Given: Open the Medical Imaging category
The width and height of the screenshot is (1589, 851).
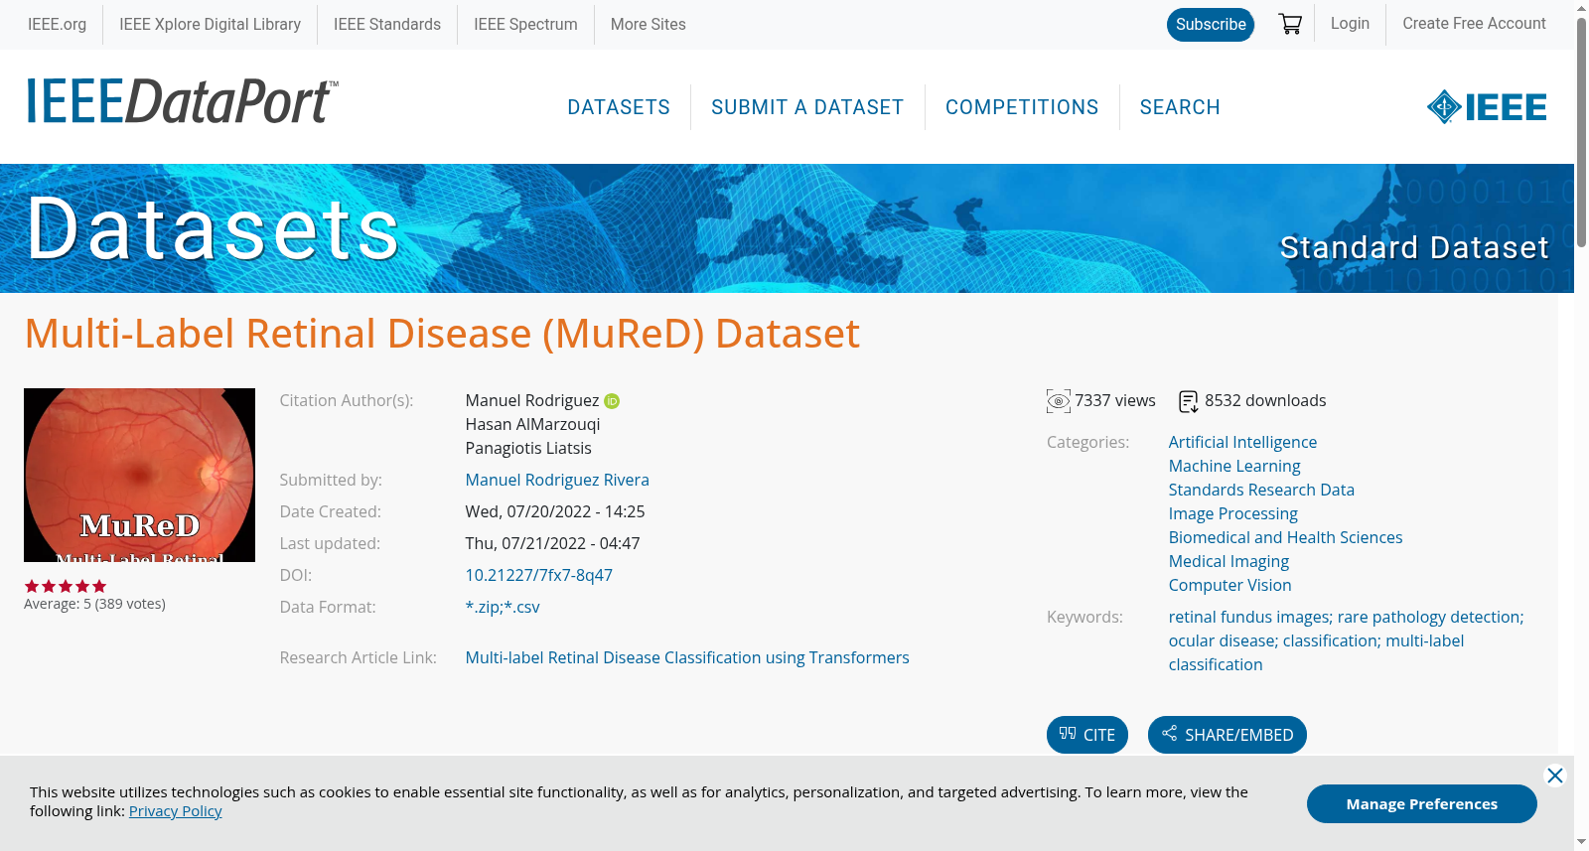Looking at the screenshot, I should pyautogui.click(x=1229, y=561).
